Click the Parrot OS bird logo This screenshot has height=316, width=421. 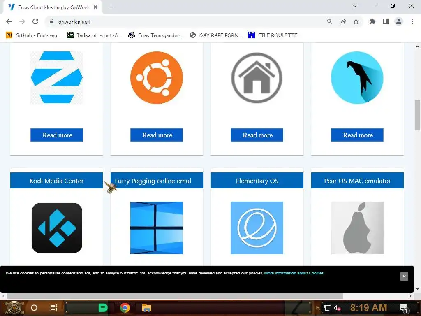(357, 77)
